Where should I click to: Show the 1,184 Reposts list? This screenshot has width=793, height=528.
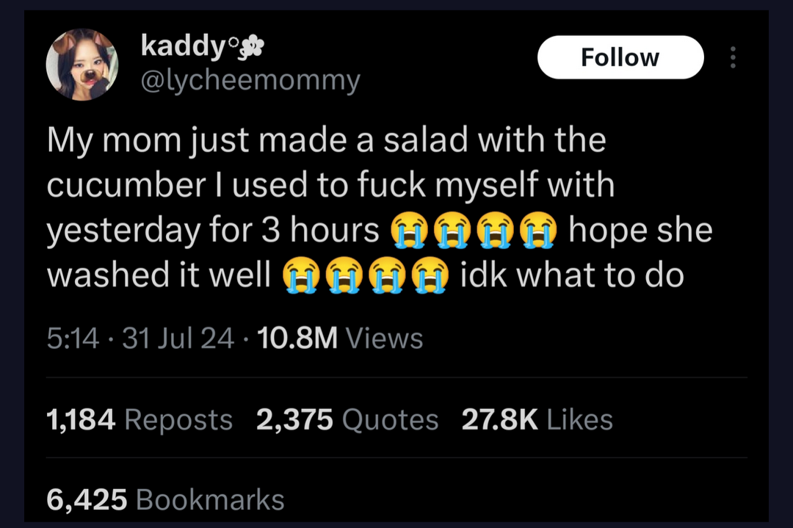click(x=140, y=420)
